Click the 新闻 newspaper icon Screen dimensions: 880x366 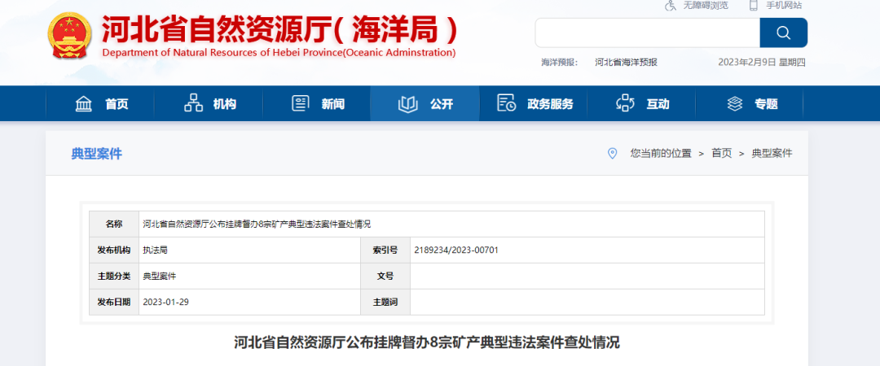[x=301, y=103]
